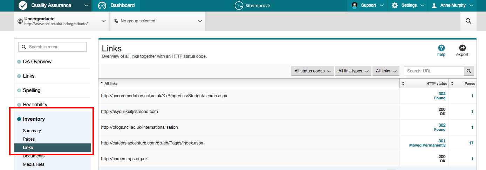Collapse the Inventory menu section
Screen dimensions: 486x170
[19, 119]
